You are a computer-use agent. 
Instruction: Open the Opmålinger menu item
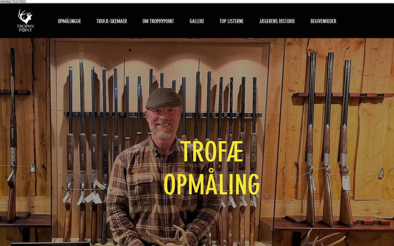coord(69,21)
